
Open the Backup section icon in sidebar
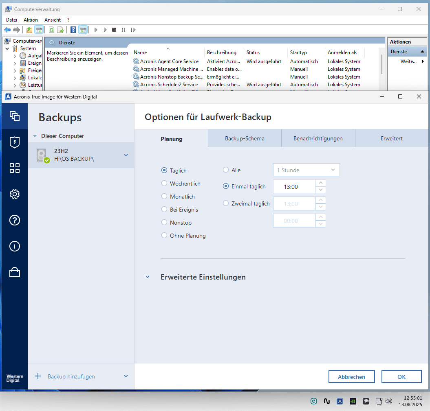point(15,116)
